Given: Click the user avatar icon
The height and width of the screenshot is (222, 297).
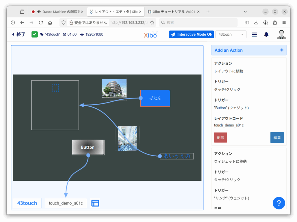Looking at the screenshot, I should tap(281, 35).
